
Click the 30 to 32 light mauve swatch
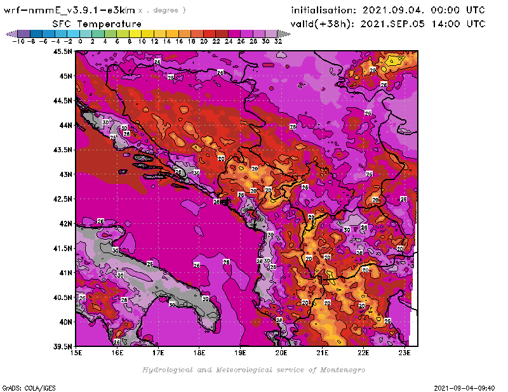tap(271, 34)
